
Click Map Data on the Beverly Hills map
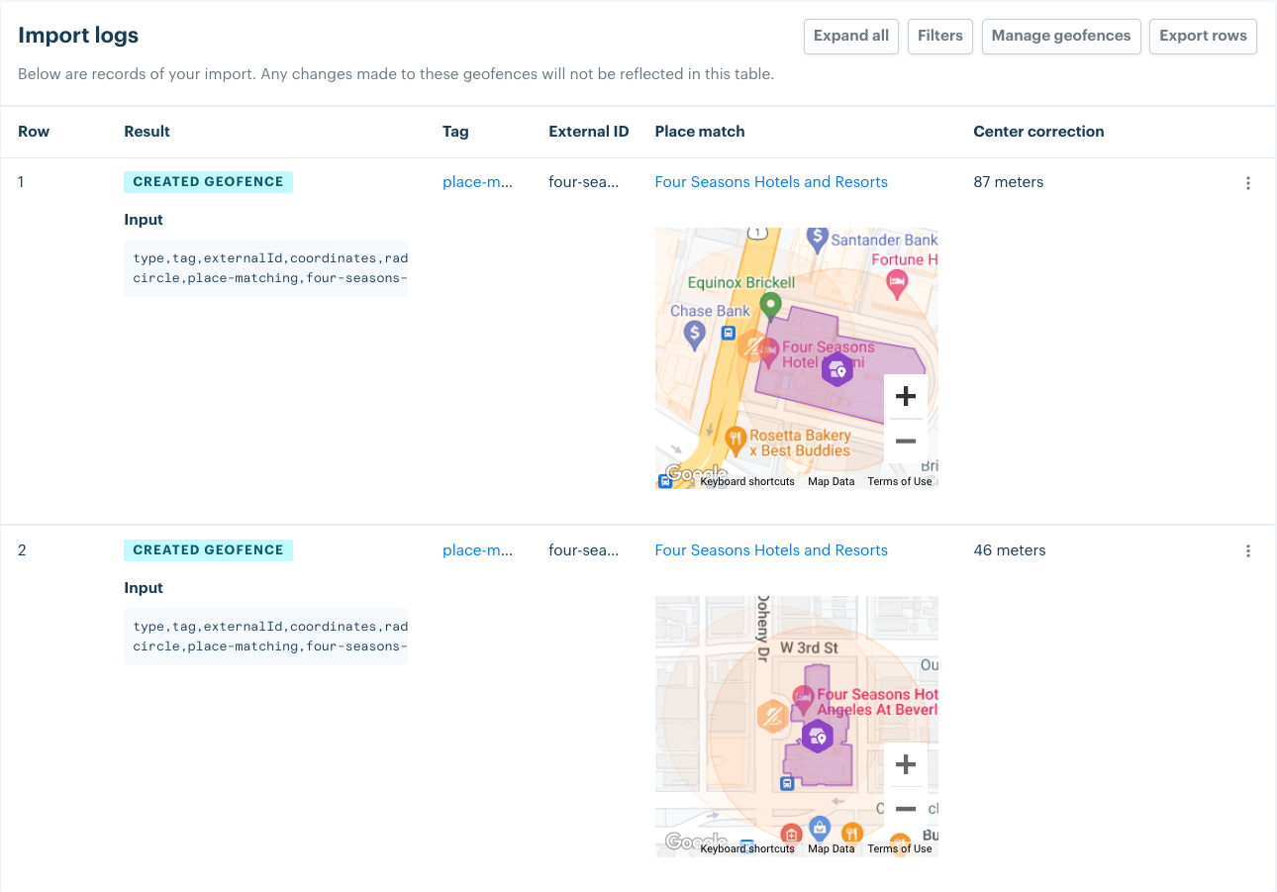click(x=831, y=849)
